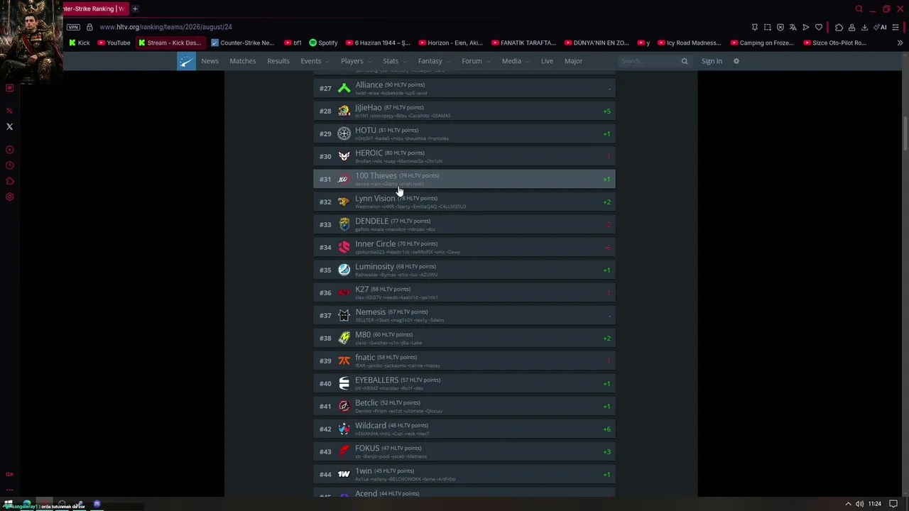Click the HOTU team logo
The width and height of the screenshot is (909, 511).
(x=344, y=133)
